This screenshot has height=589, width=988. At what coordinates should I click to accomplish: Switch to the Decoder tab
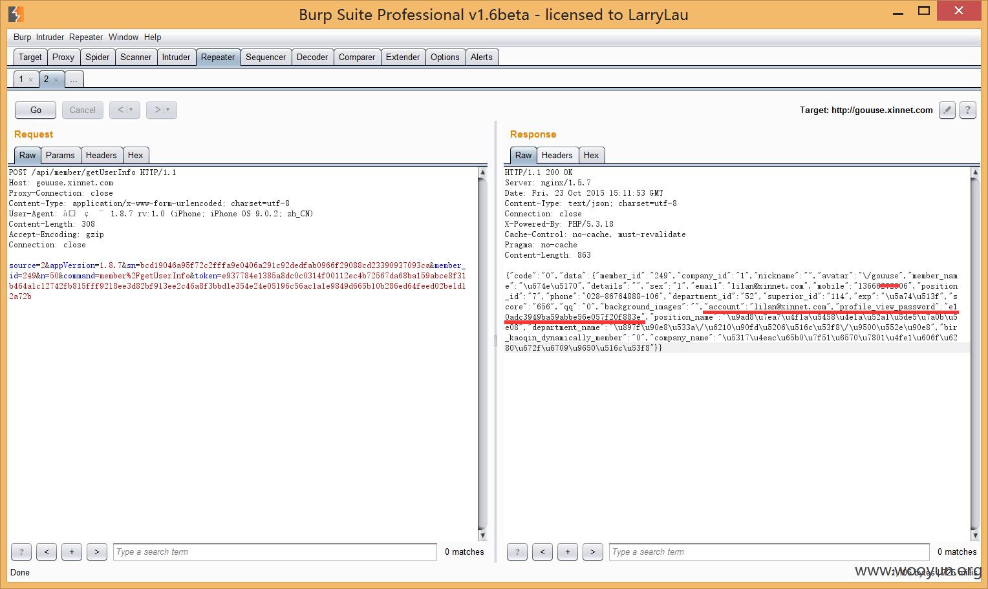coord(312,57)
